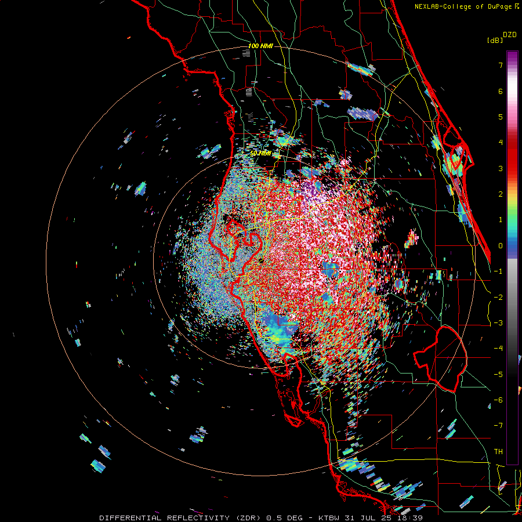
Task: Click the 3 value on the color scale
Action: 501,168
